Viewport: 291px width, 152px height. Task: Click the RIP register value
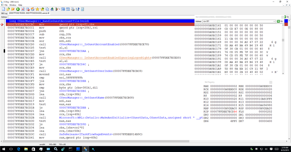point(223,112)
